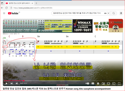Enable miniplayer mode

point(103,84)
